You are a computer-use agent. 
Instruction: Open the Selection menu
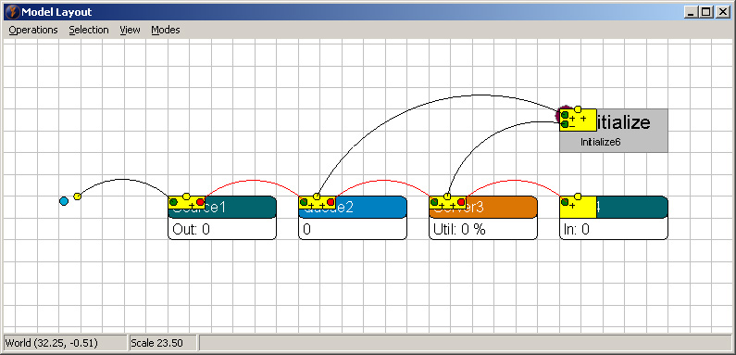click(x=89, y=30)
